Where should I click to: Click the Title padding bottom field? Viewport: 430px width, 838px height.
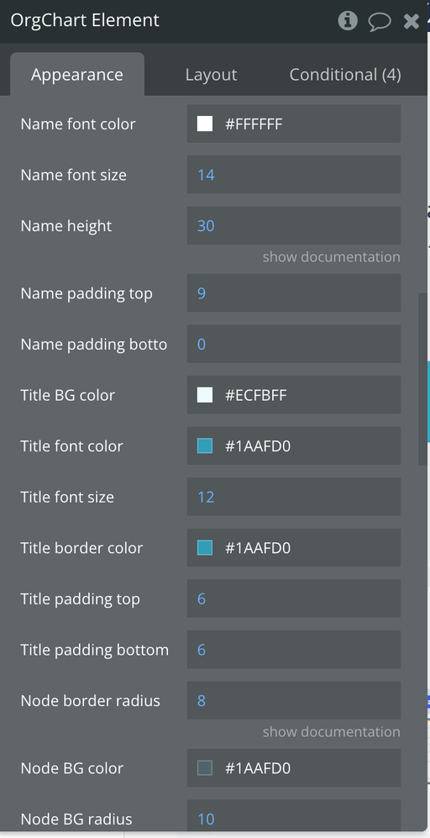pos(294,650)
